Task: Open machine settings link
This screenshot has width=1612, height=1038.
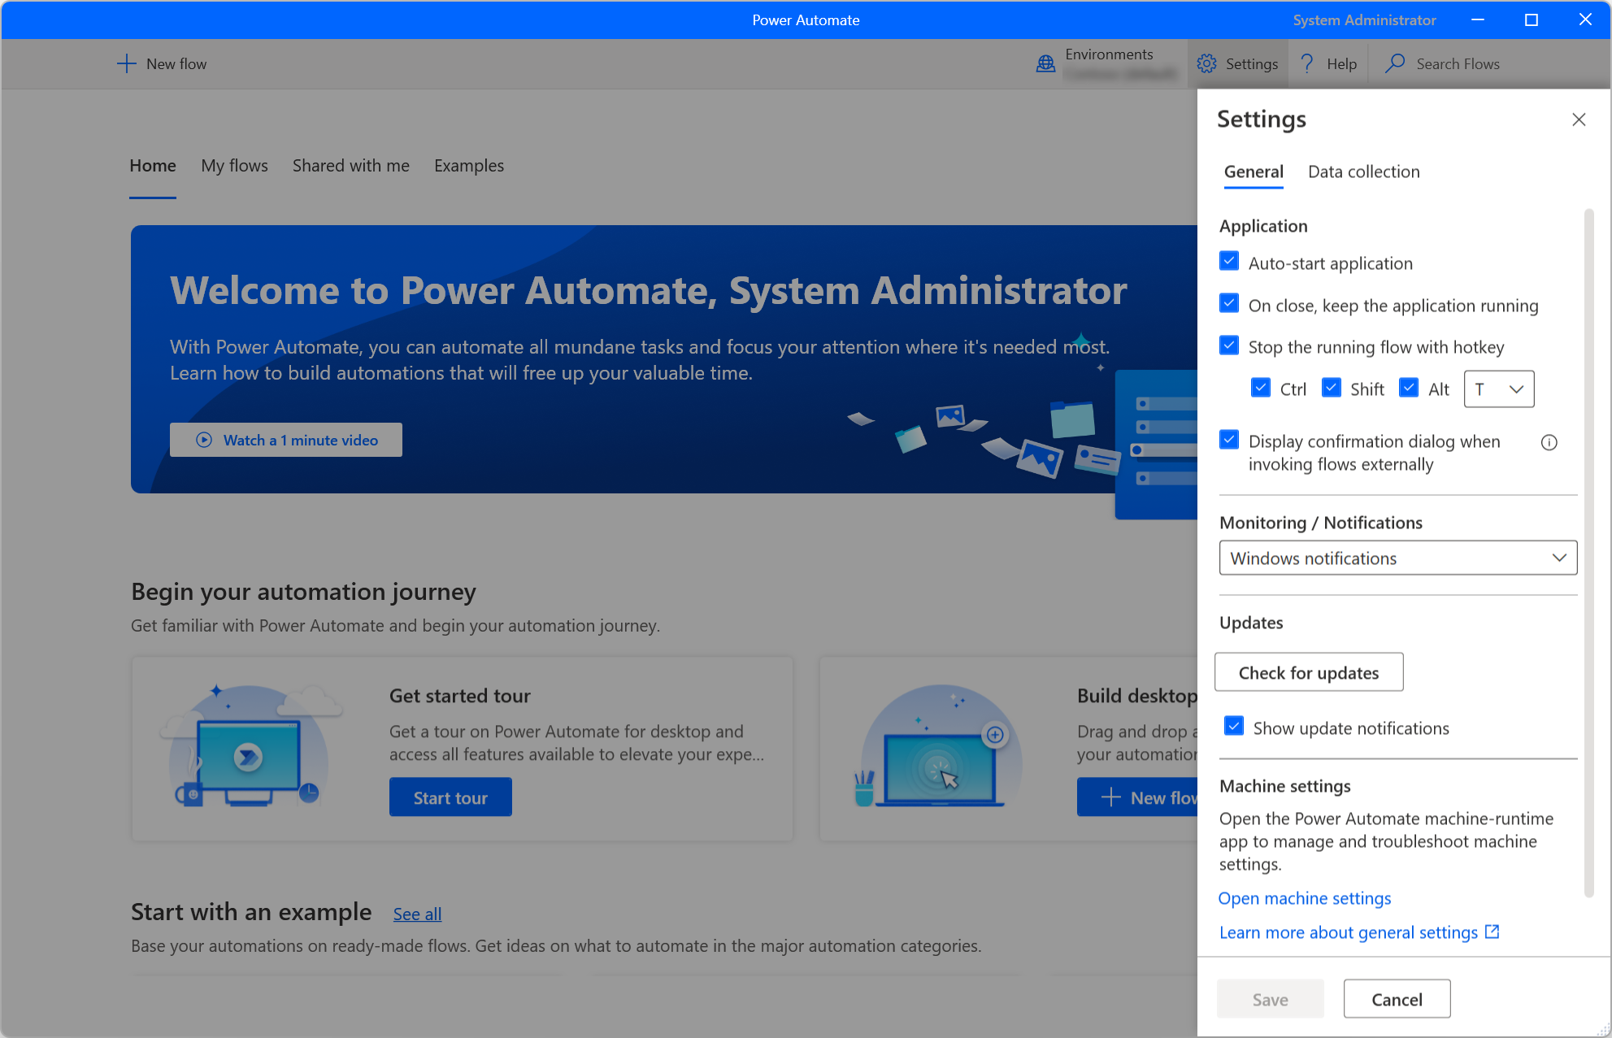Action: click(1306, 896)
